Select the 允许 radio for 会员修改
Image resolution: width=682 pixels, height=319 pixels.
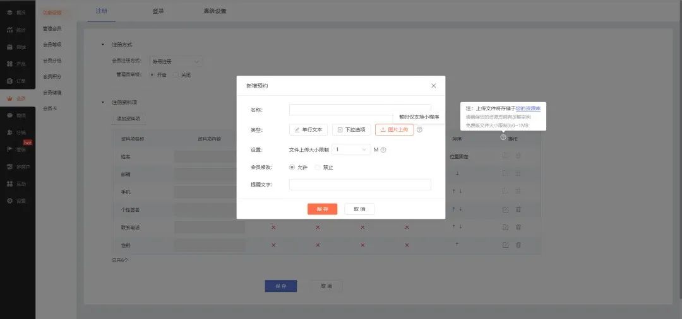pyautogui.click(x=292, y=167)
